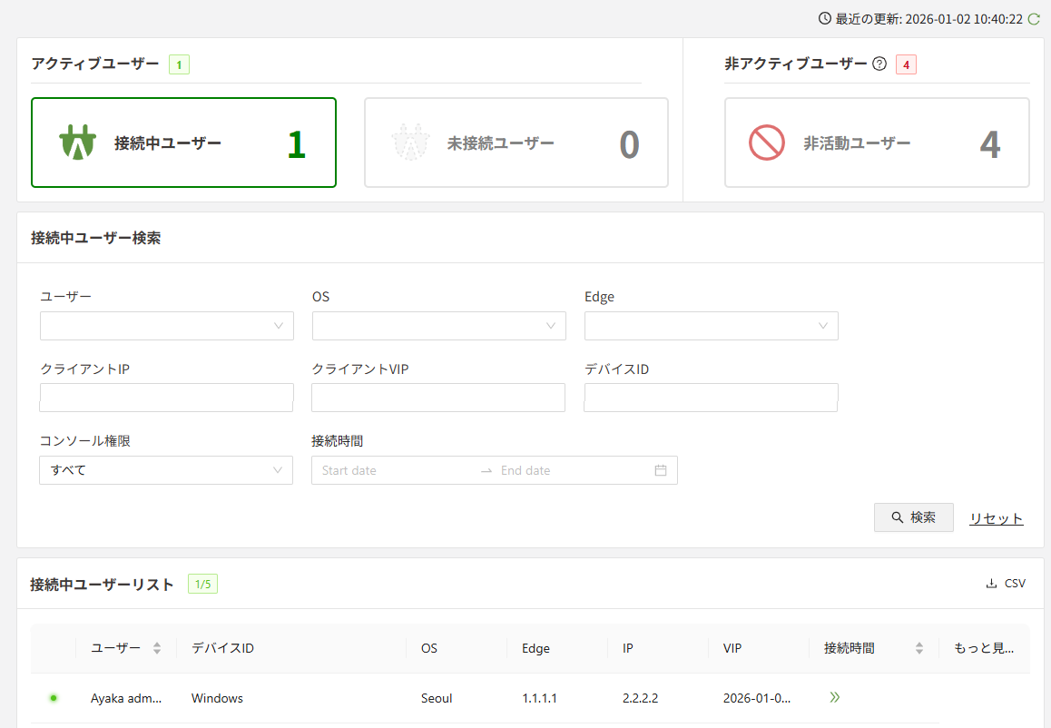The image size is (1051, 728).
Task: Open the calendar icon in 接続時間 field
Action: (661, 470)
